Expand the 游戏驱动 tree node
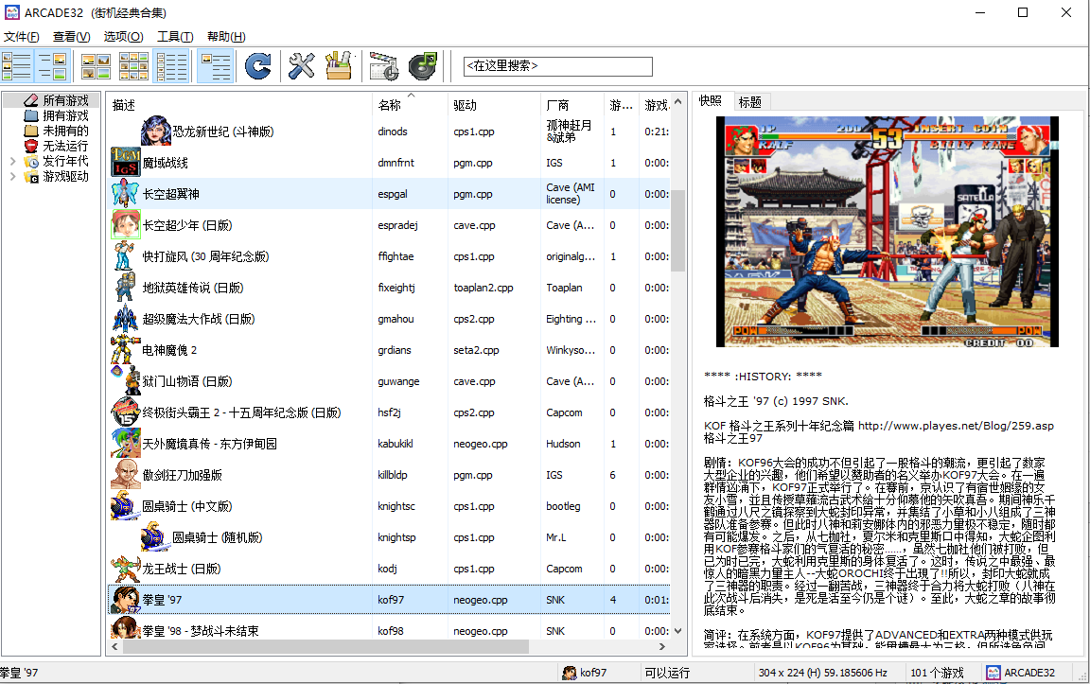This screenshot has height=684, width=1090. 12,177
